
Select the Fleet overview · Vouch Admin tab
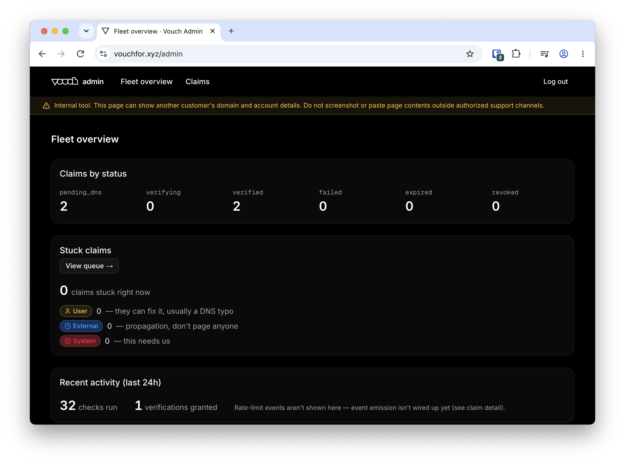click(159, 31)
